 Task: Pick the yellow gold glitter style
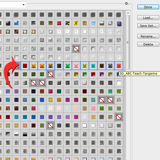[50, 100]
